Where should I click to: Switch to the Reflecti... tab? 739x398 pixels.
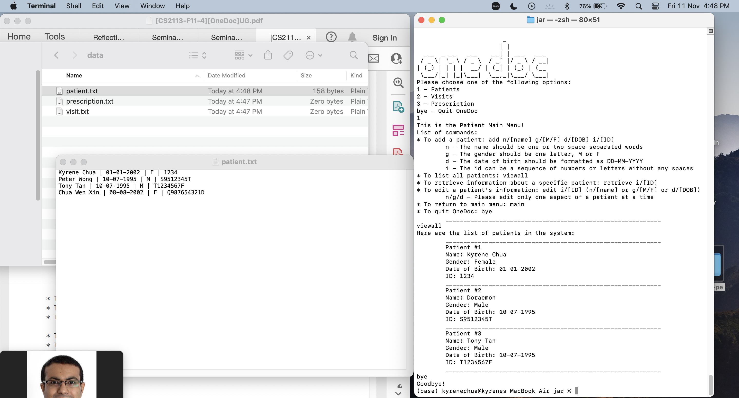109,37
